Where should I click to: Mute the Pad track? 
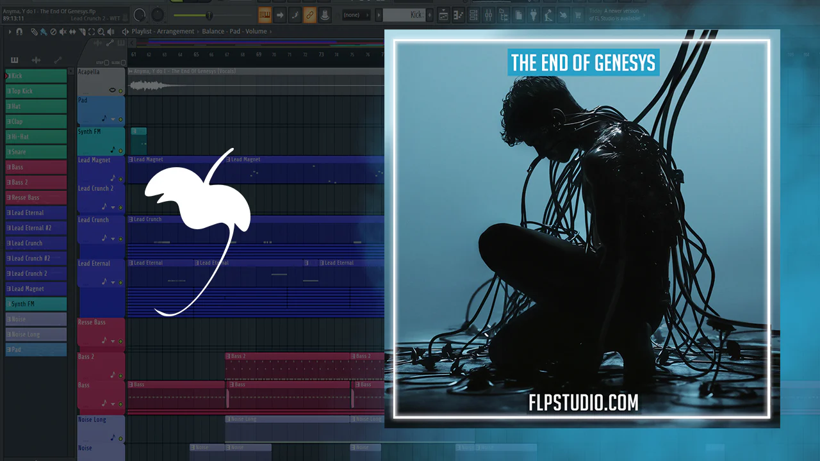click(120, 120)
